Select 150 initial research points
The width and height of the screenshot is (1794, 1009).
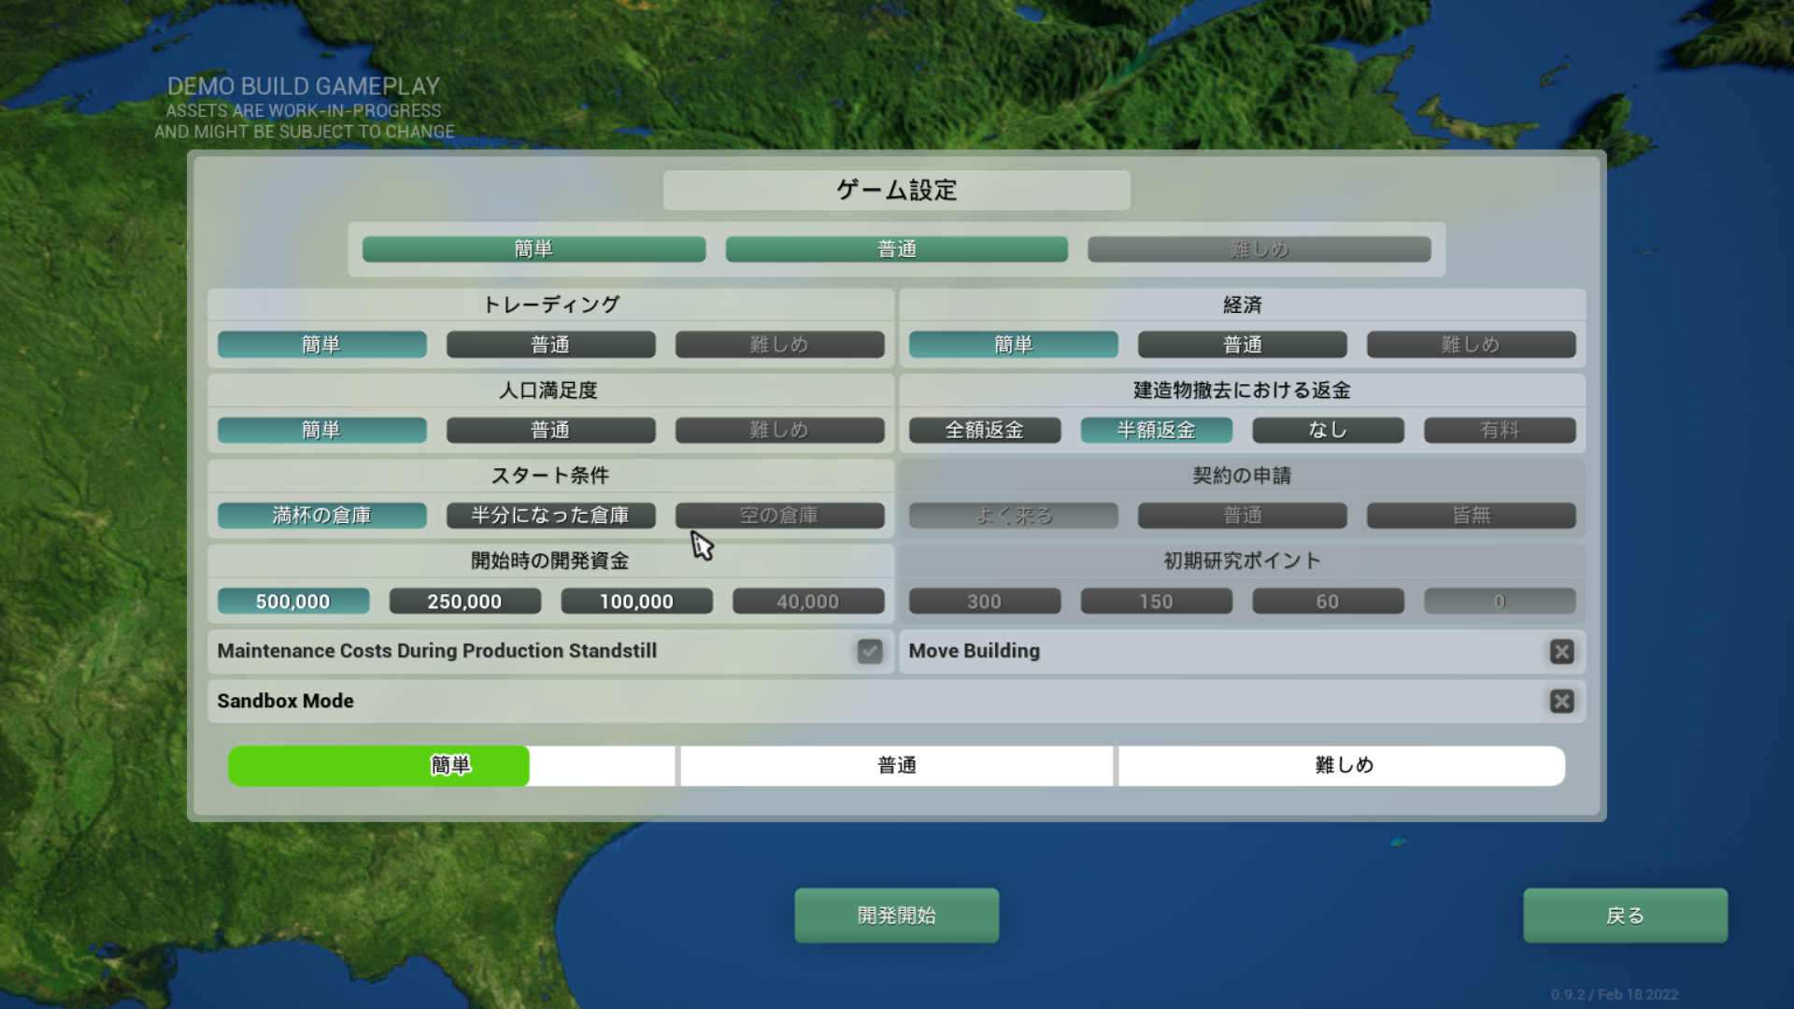click(x=1156, y=602)
